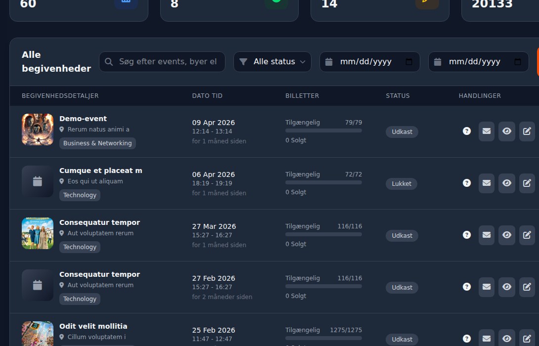This screenshot has height=346, width=539.
Task: Edit the 27 Feb 2026 event
Action: (527, 287)
